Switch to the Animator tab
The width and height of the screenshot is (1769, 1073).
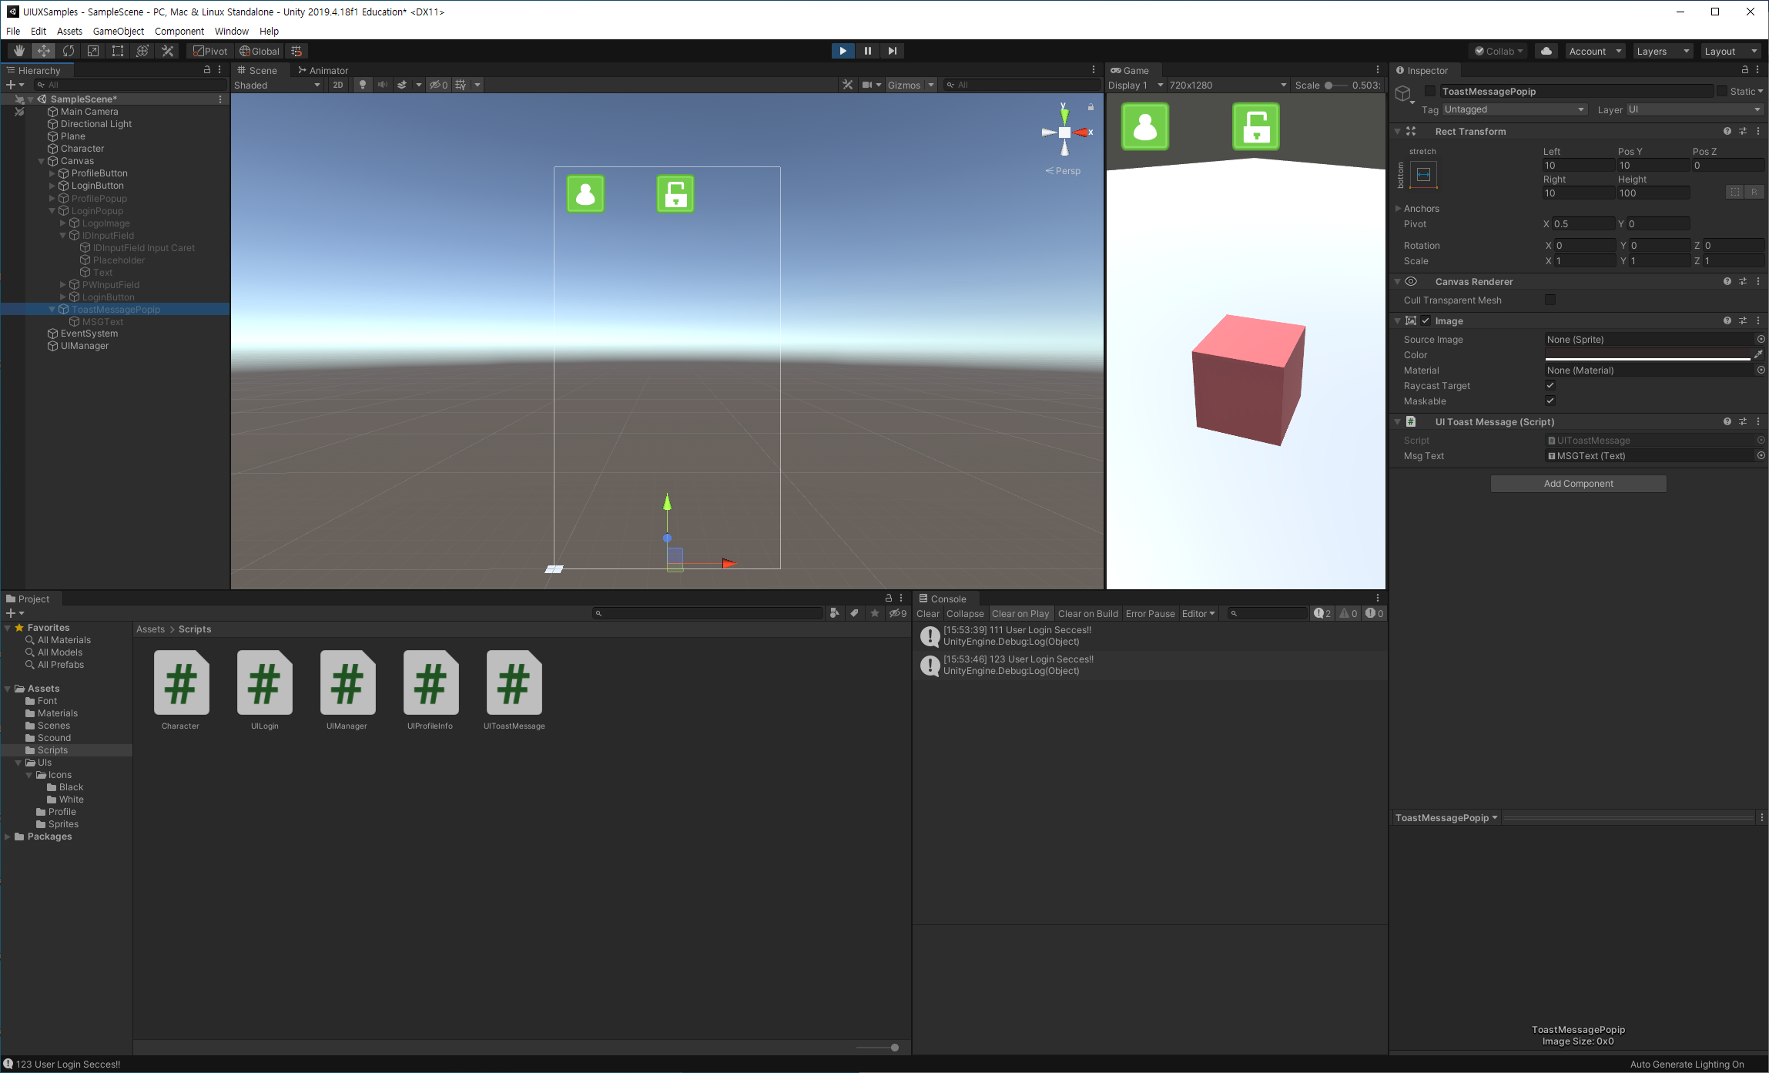(x=323, y=70)
